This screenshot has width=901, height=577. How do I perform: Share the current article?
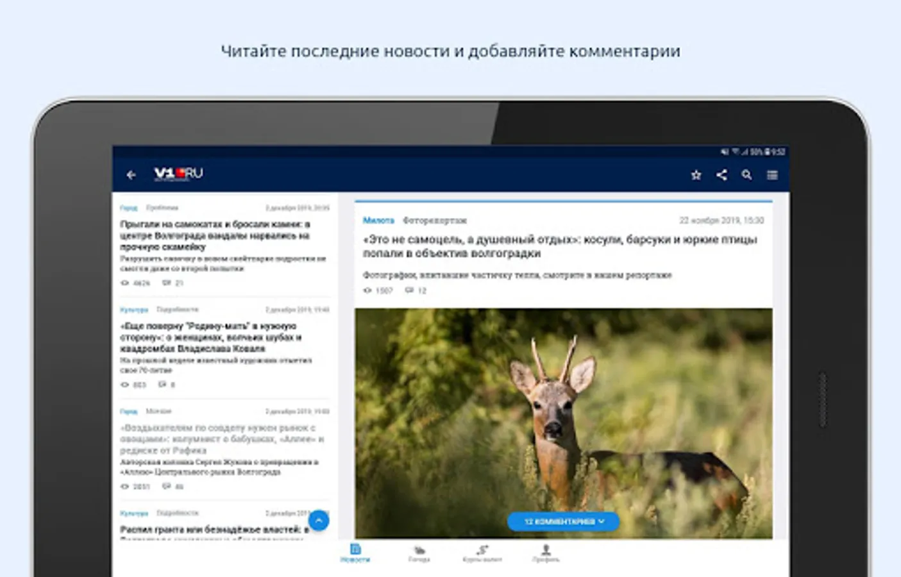(x=721, y=174)
